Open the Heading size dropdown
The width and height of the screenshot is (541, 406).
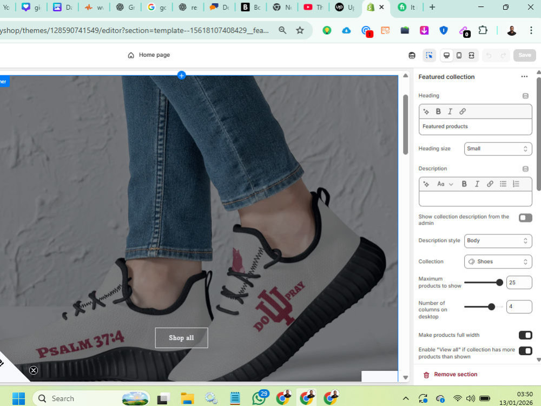[x=498, y=149]
